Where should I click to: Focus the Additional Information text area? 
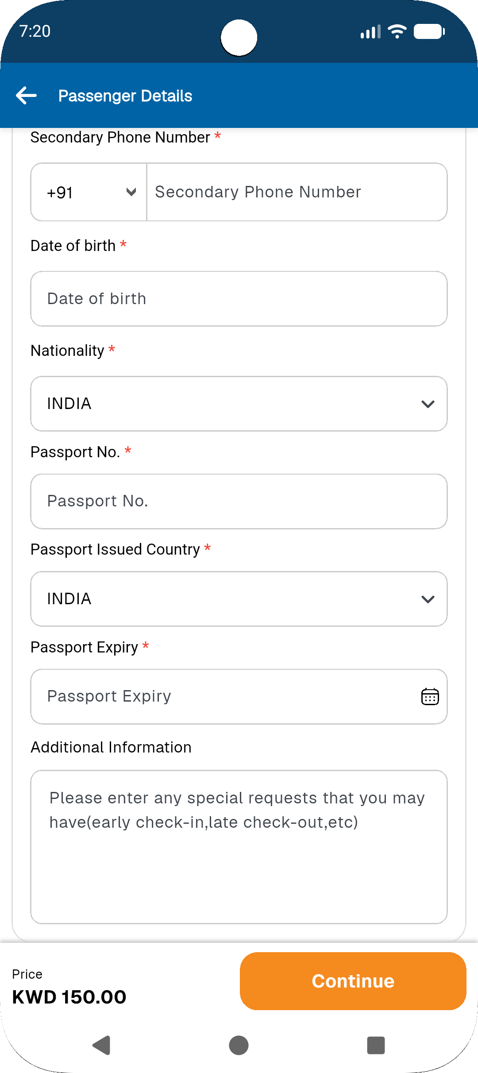point(239,847)
